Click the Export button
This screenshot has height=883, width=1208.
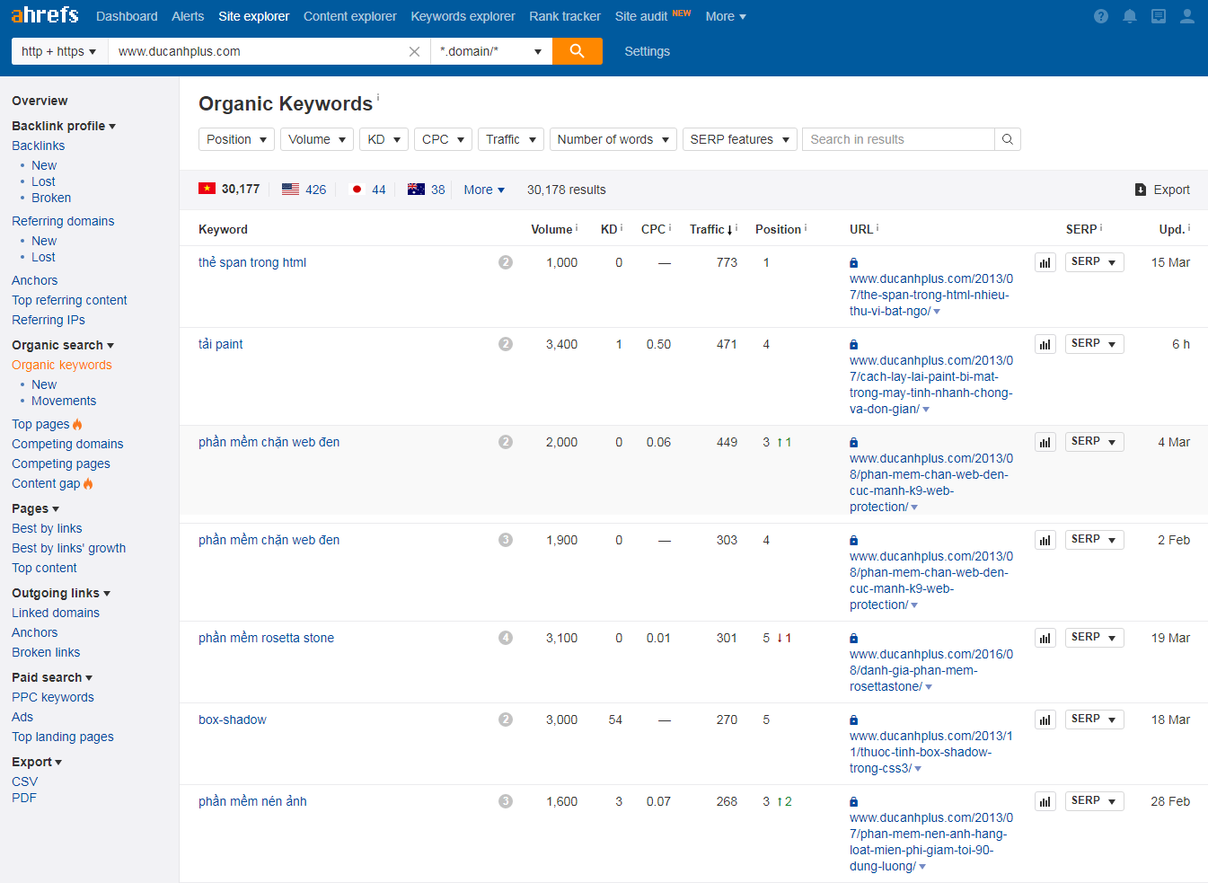click(x=1162, y=190)
